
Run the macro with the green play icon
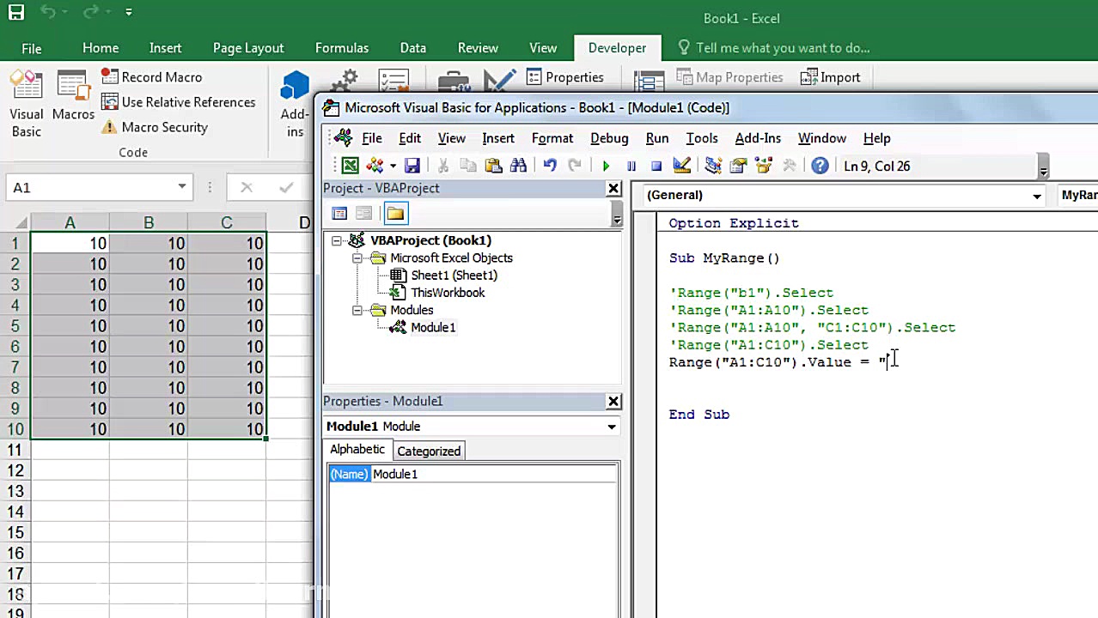click(606, 166)
